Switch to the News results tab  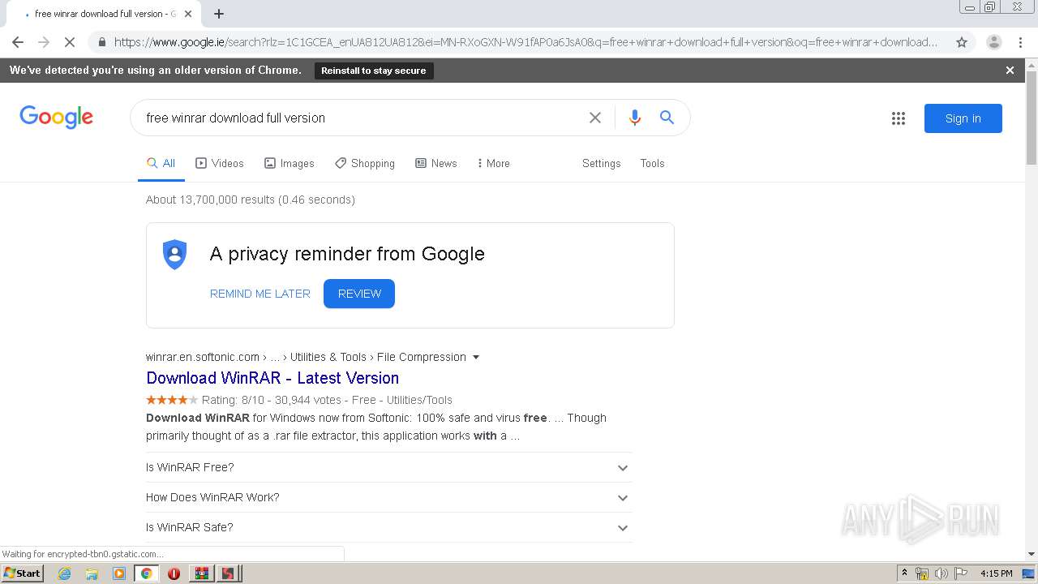(436, 163)
